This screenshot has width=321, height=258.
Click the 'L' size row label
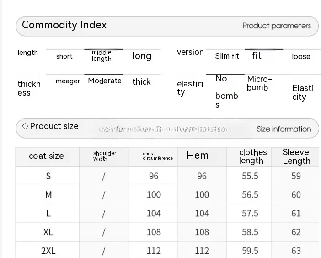[x=48, y=214]
